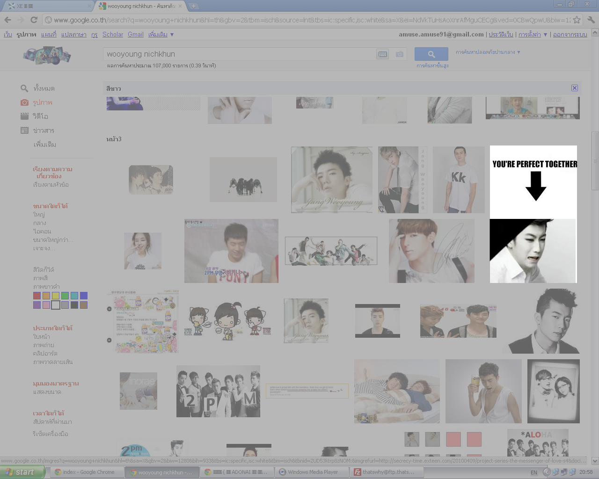Open the 2PM group black-and-white thumbnail
Image resolution: width=599 pixels, height=479 pixels.
click(218, 392)
